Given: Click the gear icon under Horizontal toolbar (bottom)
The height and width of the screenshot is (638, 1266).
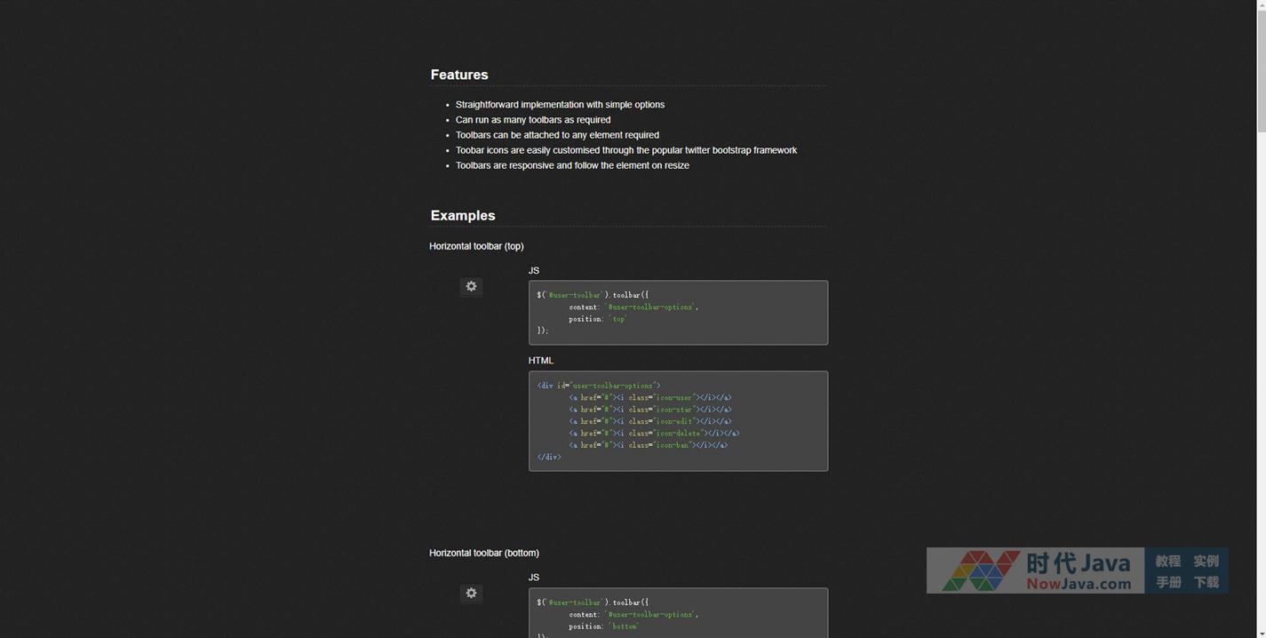Looking at the screenshot, I should pyautogui.click(x=471, y=593).
